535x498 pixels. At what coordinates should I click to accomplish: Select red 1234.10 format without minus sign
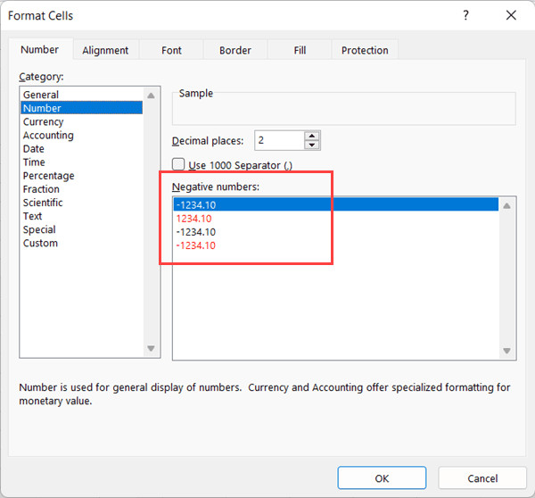click(193, 218)
